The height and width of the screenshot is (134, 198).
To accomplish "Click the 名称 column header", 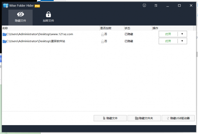I will point(51,28).
